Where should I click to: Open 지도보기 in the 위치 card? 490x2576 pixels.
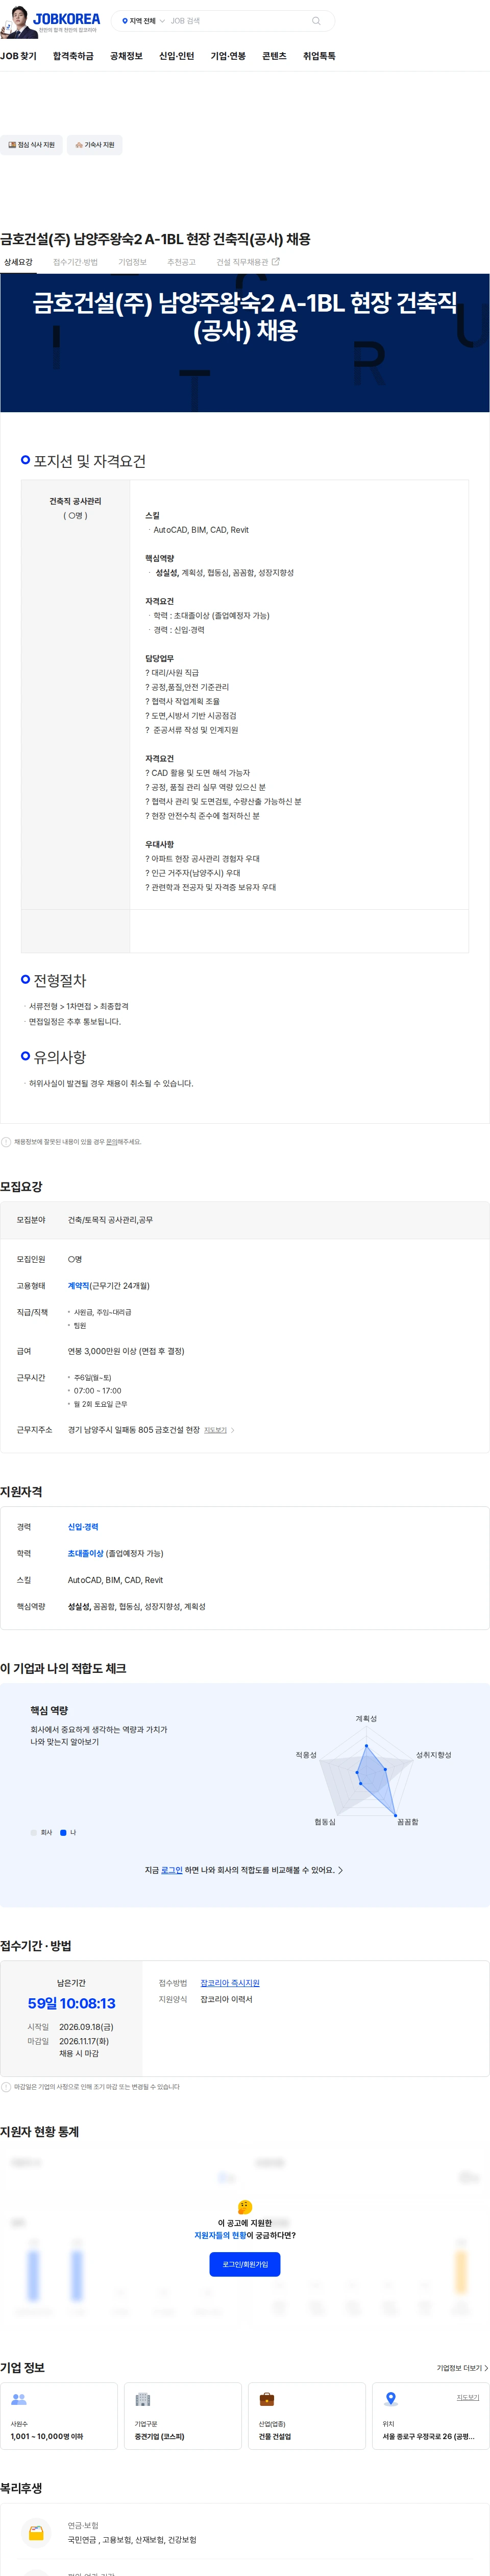(468, 2397)
